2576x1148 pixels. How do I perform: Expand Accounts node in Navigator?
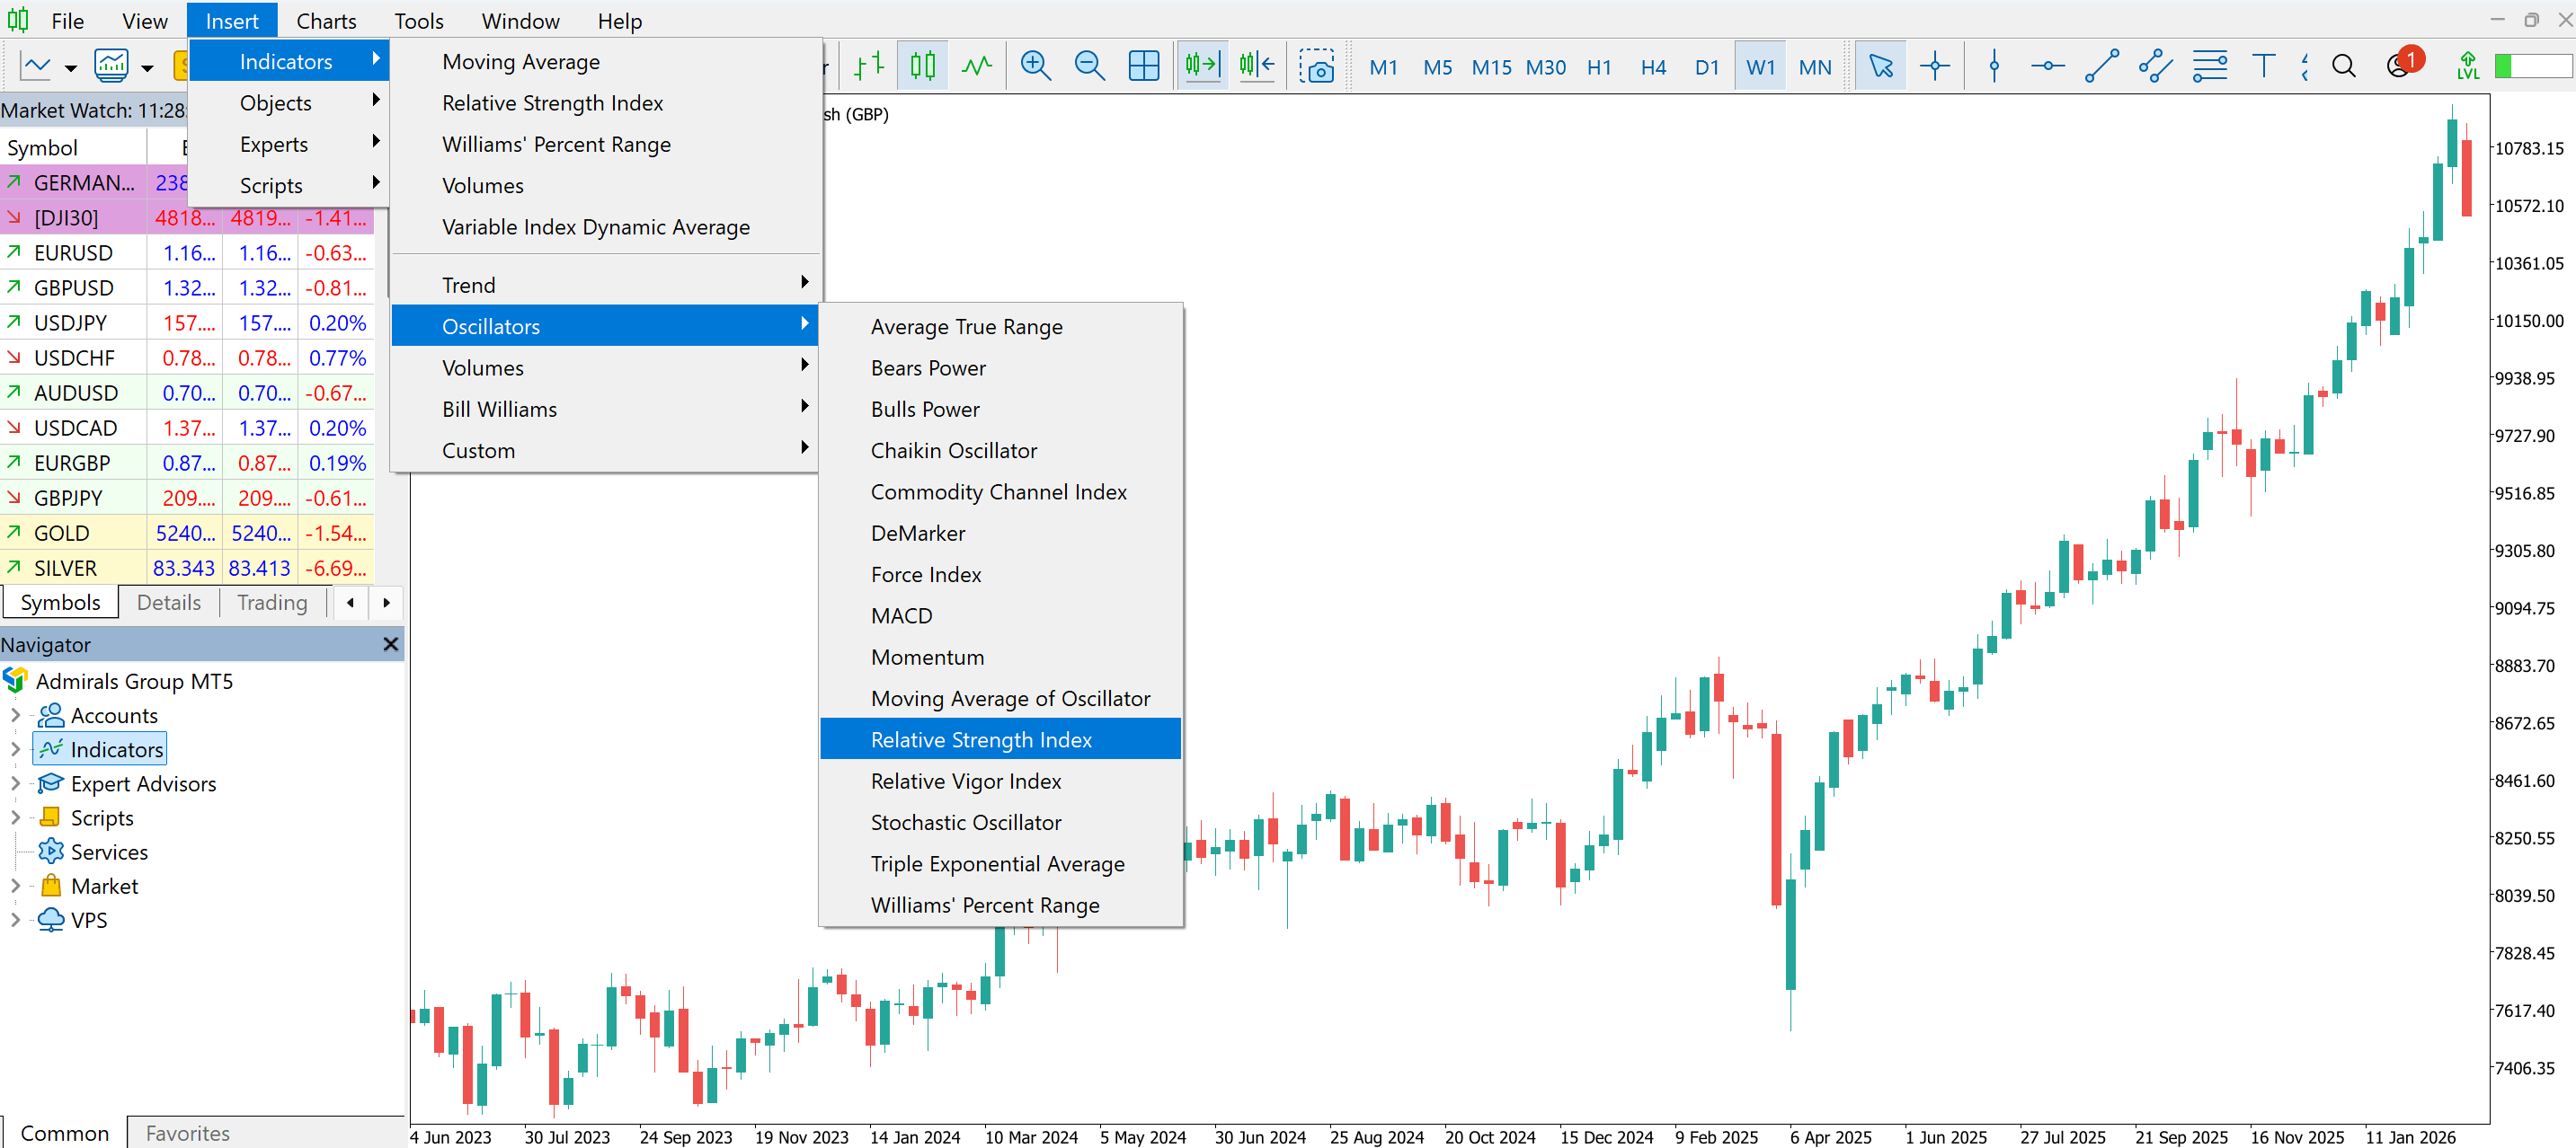point(15,715)
